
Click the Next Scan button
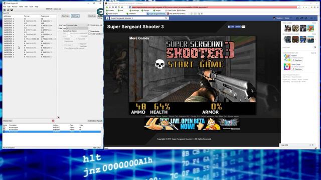click(x=75, y=16)
